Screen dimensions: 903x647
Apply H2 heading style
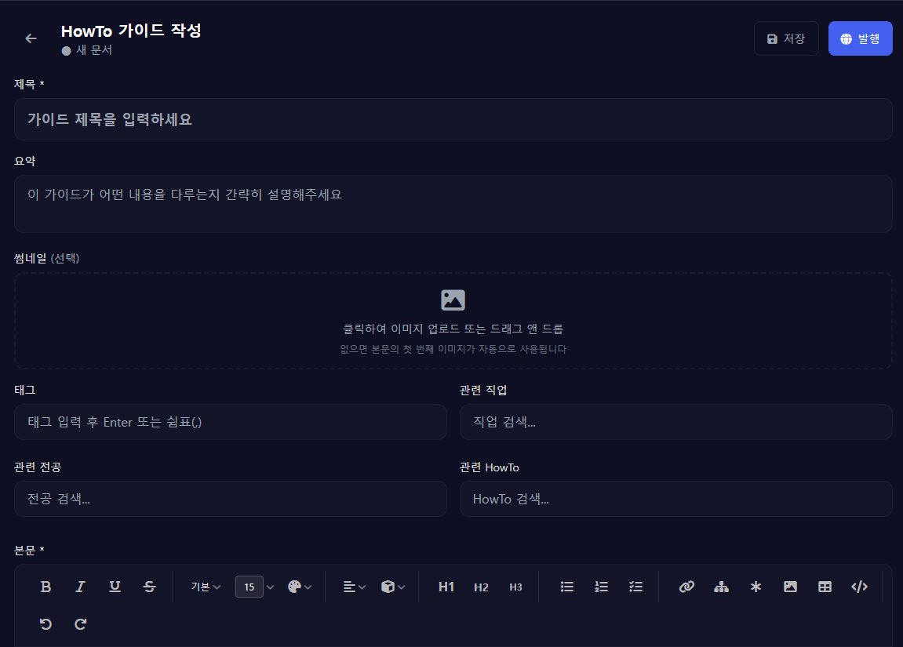481,587
